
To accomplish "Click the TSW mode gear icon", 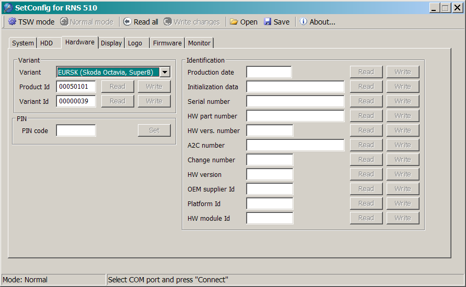I will [12, 21].
